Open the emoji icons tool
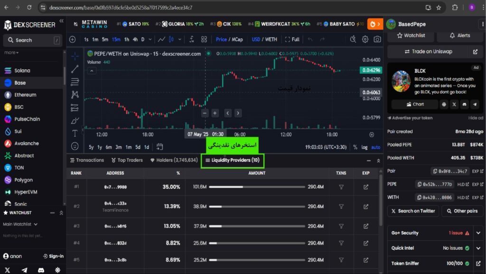Screen dimensions: 486x274 pyautogui.click(x=75, y=146)
